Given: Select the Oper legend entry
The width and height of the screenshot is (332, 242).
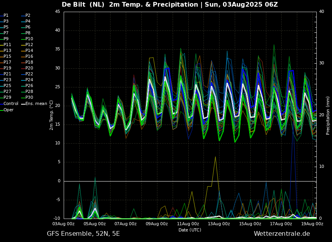Looking at the screenshot, I should [9, 110].
